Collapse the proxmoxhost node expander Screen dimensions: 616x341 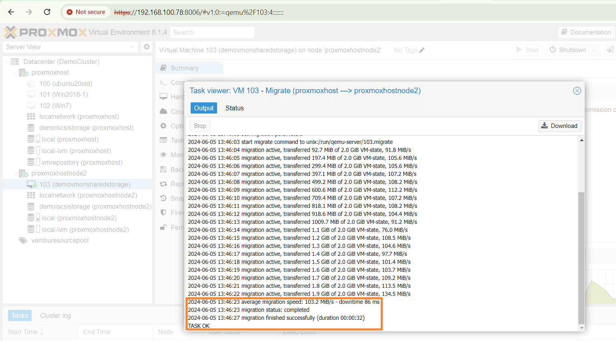coord(15,73)
